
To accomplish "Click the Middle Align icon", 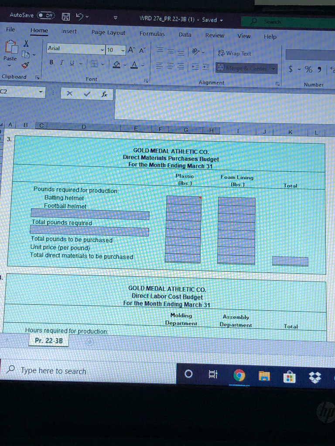I will [x=170, y=51].
